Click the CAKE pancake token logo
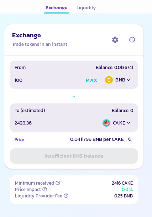This screenshot has width=152, height=217. click(x=106, y=123)
